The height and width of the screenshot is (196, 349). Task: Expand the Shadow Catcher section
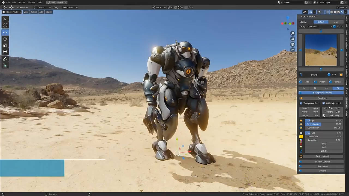tap(321, 162)
